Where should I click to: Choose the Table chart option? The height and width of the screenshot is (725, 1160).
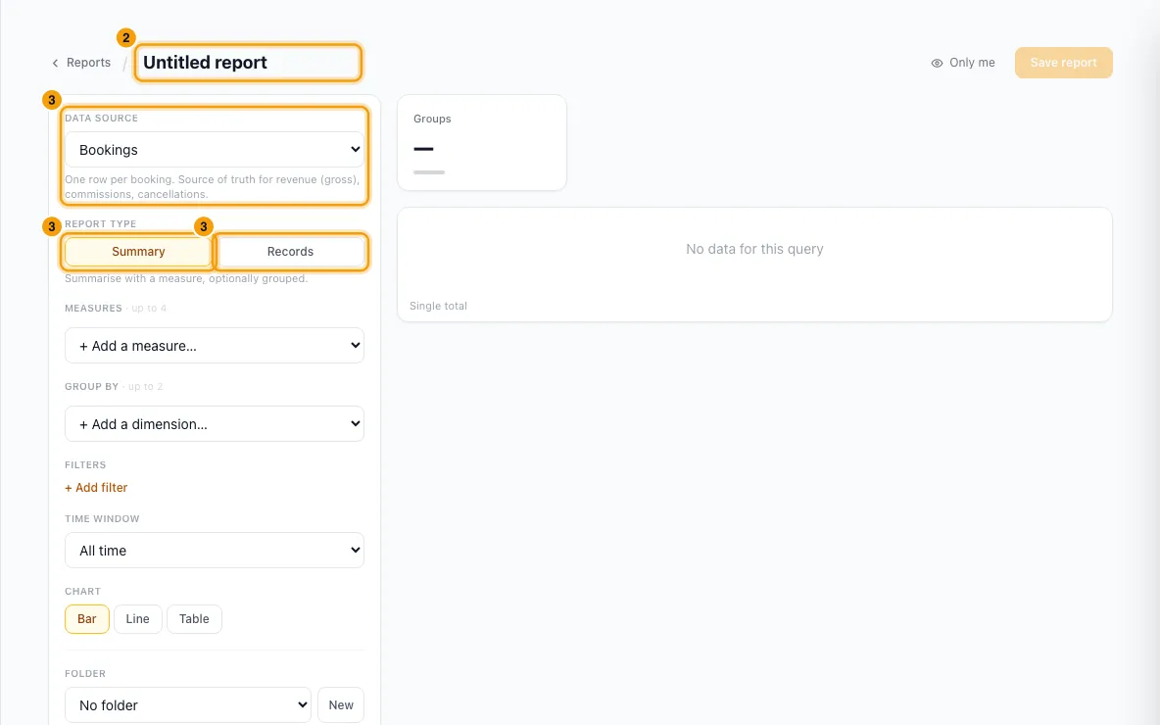tap(195, 619)
